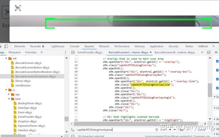219x137 pixels.
Task: Toggle the Aa match case option
Action: click(181, 130)
